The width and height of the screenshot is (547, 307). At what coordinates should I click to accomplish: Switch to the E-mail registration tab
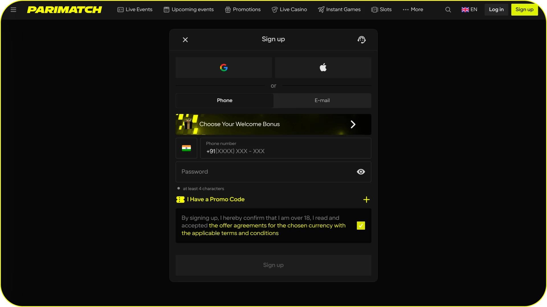click(322, 100)
